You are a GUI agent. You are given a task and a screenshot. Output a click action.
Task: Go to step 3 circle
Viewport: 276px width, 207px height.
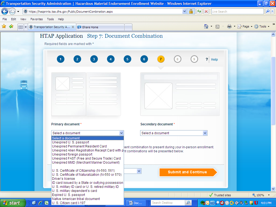pos(94,59)
